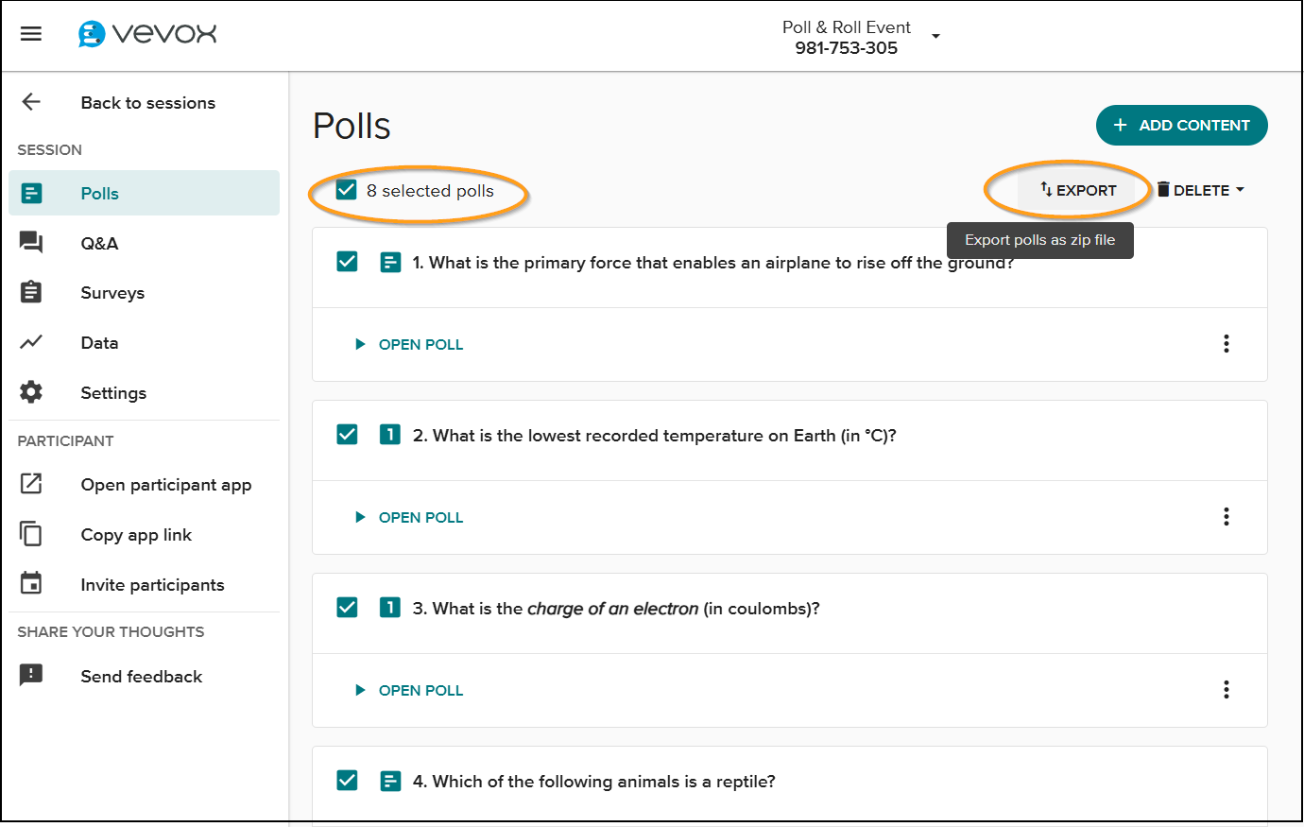
Task: Click the Open participant app launch icon
Action: click(x=31, y=484)
